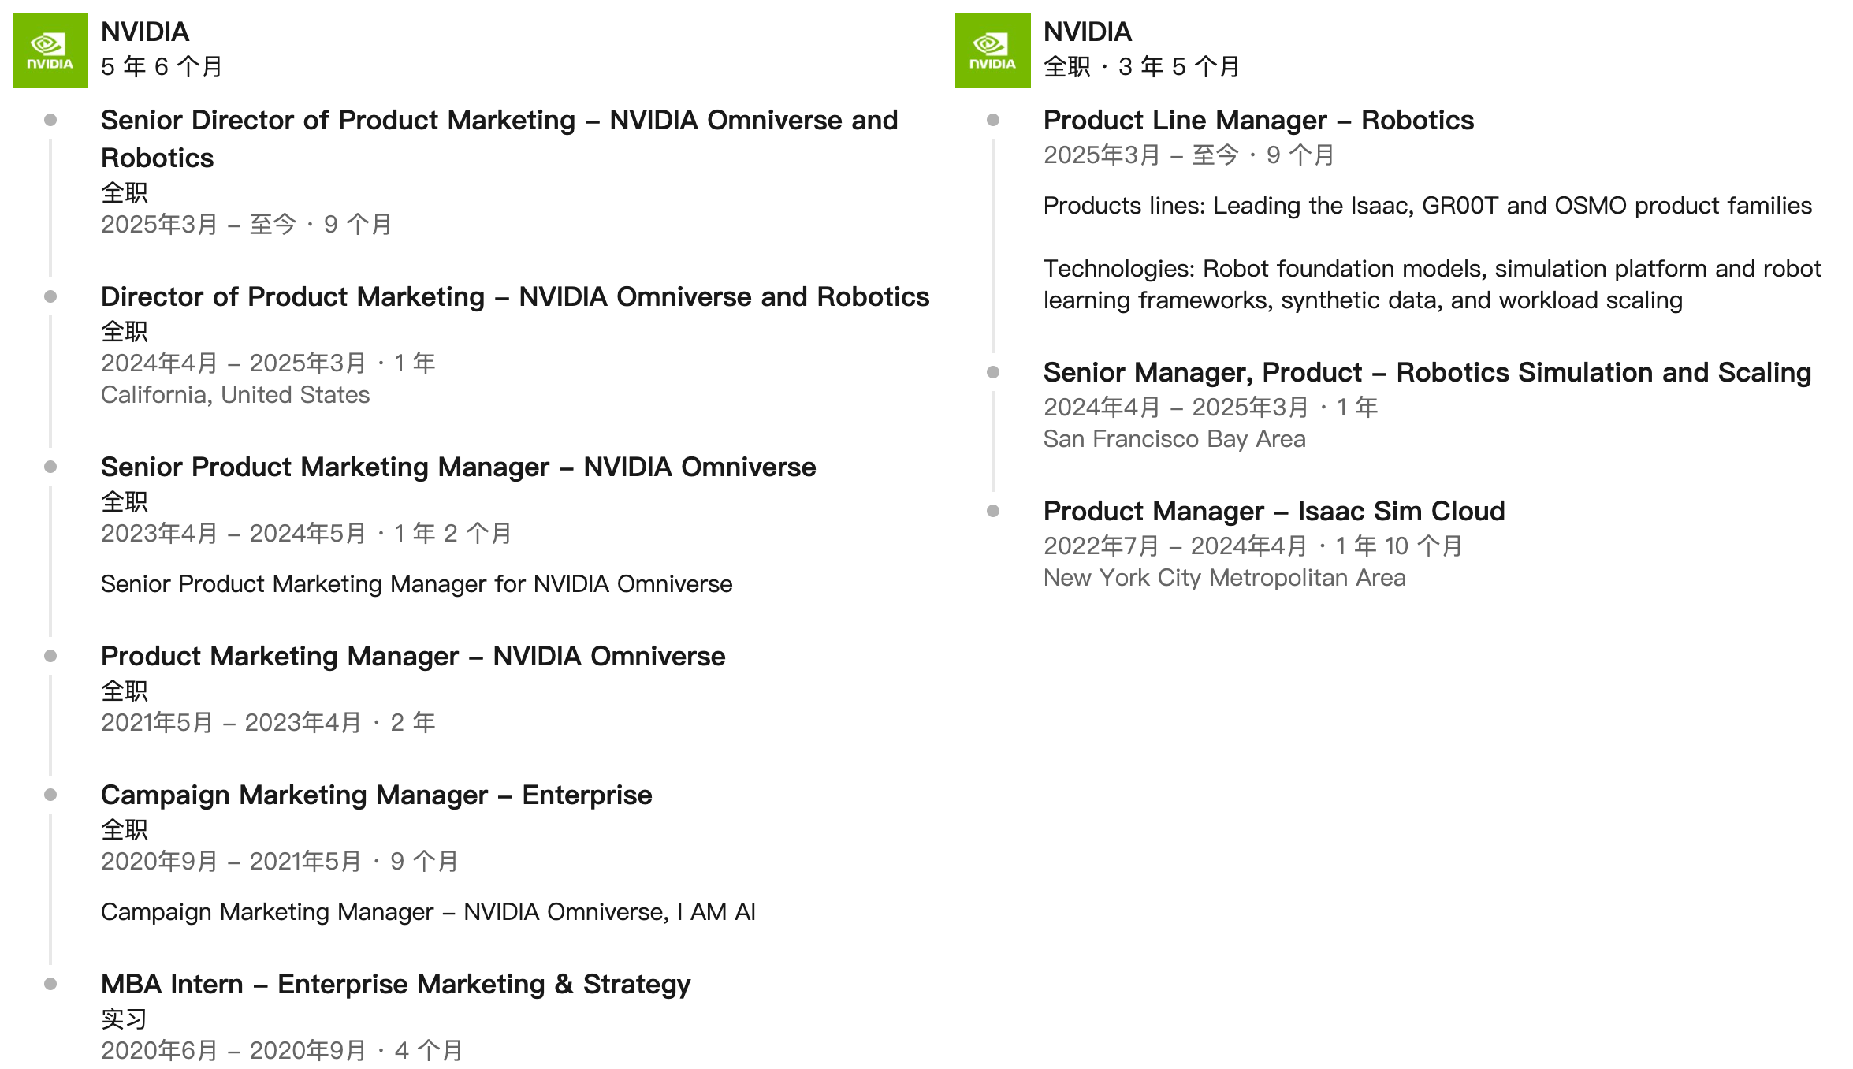Click the left NVIDIA company logo
The height and width of the screenshot is (1069, 1853).
click(x=50, y=50)
